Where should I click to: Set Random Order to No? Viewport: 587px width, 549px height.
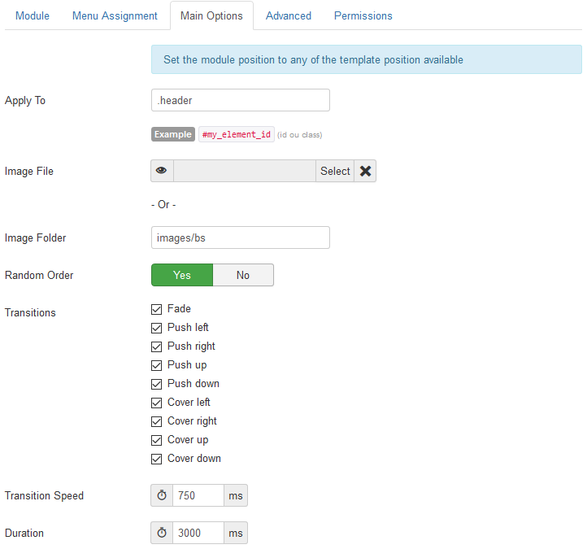point(243,275)
